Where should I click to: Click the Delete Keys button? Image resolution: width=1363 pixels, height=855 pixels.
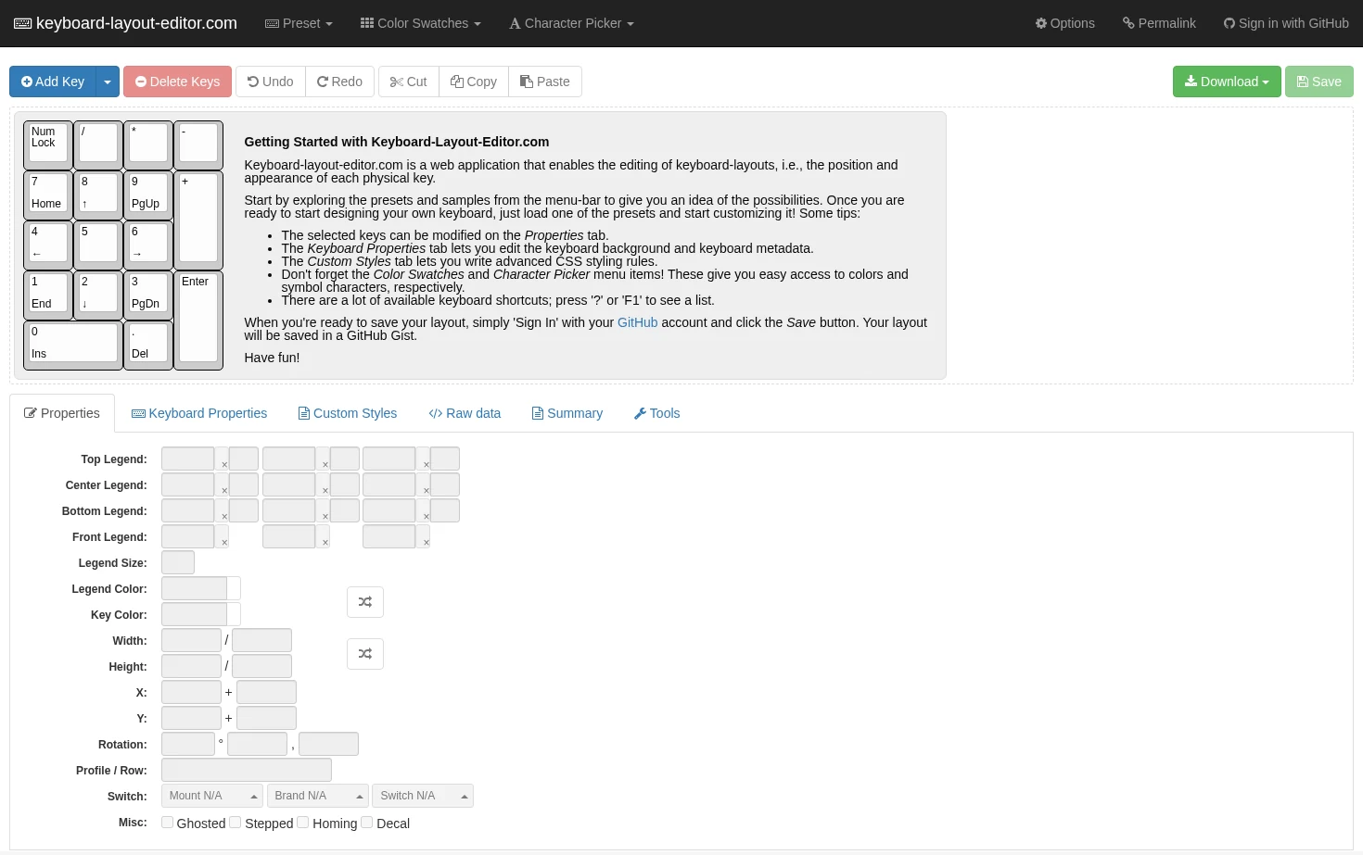(177, 82)
